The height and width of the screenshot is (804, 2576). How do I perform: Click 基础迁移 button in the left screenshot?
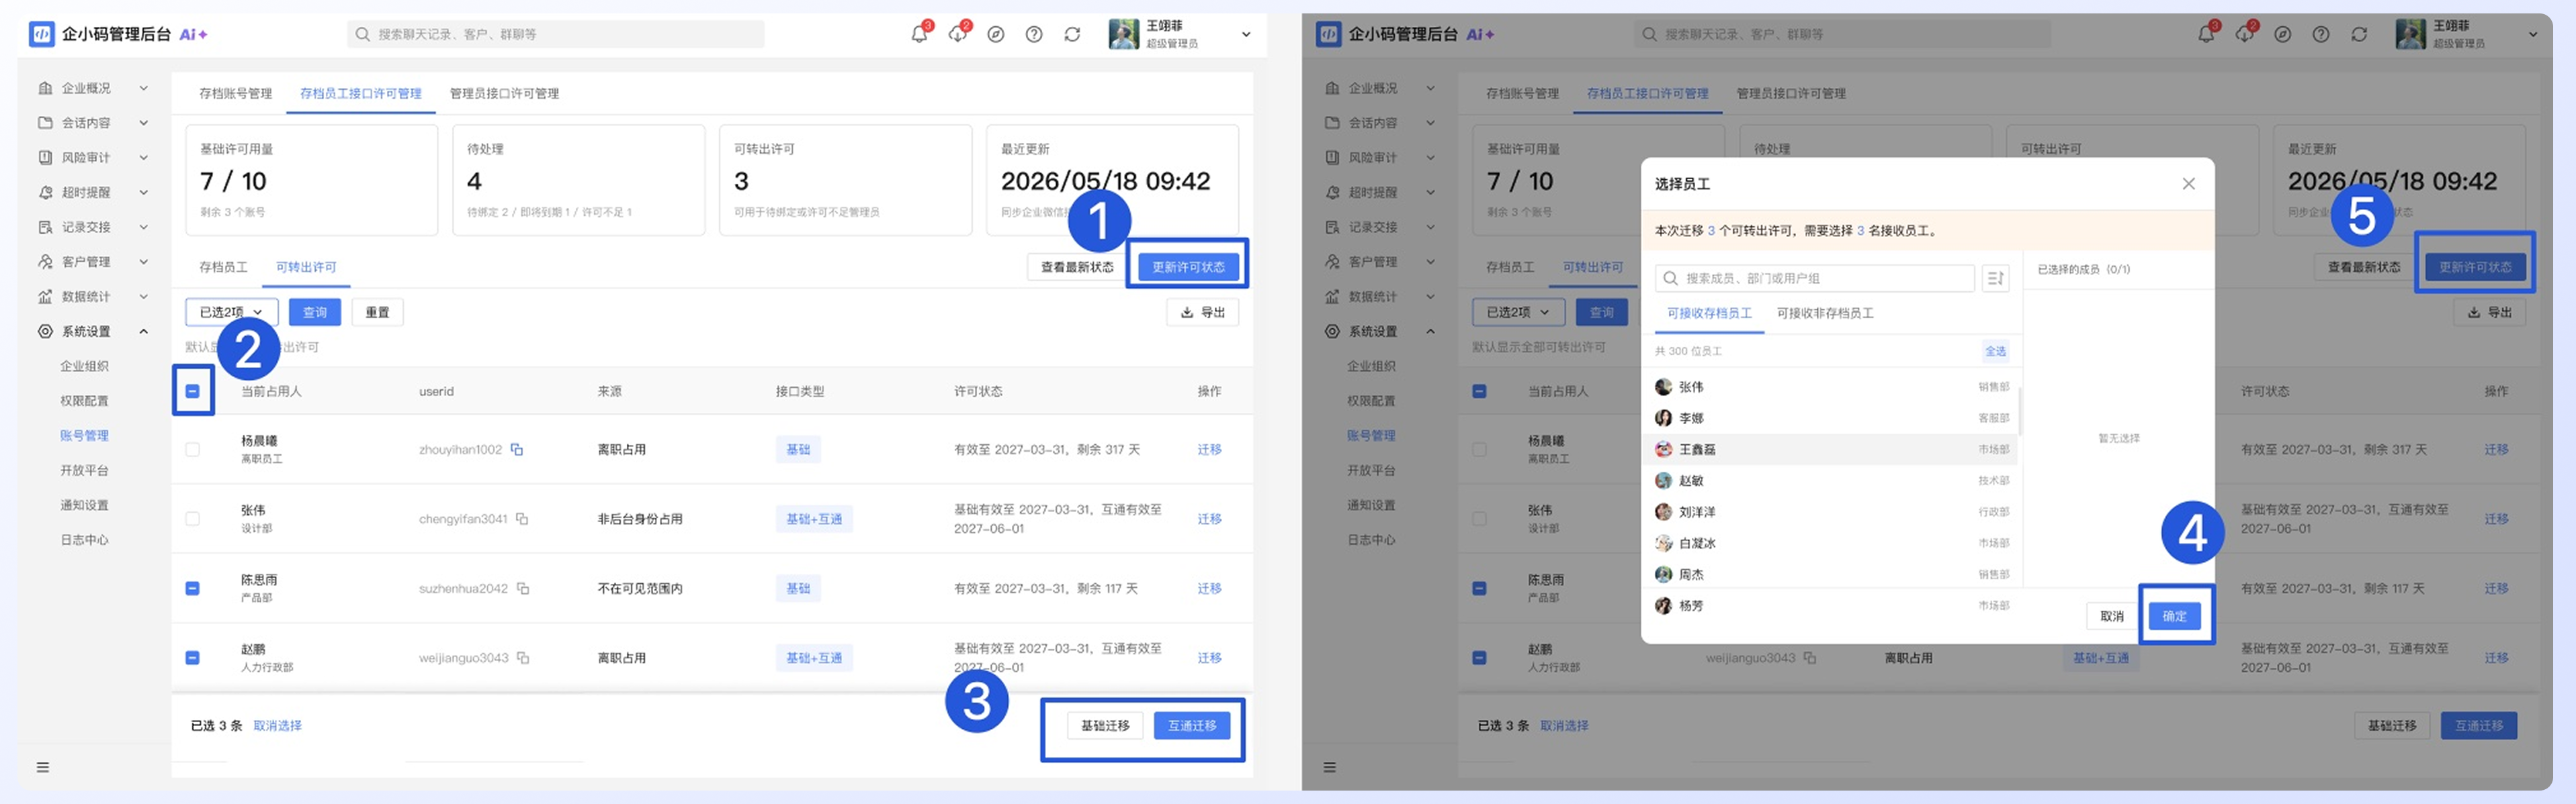pyautogui.click(x=1105, y=726)
